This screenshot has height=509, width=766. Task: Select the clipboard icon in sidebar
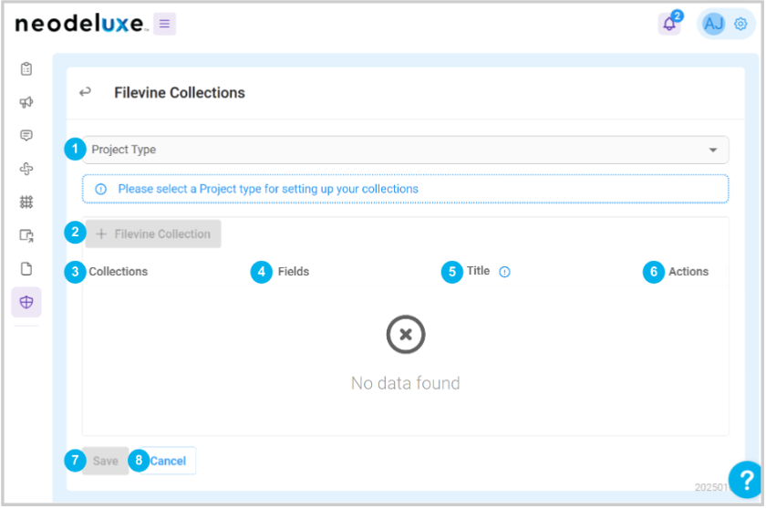click(26, 69)
